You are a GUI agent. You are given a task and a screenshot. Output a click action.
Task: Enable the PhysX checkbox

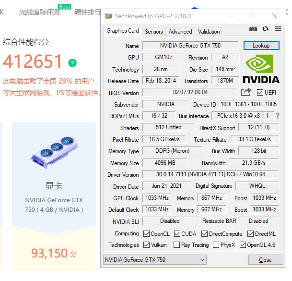pos(216,245)
